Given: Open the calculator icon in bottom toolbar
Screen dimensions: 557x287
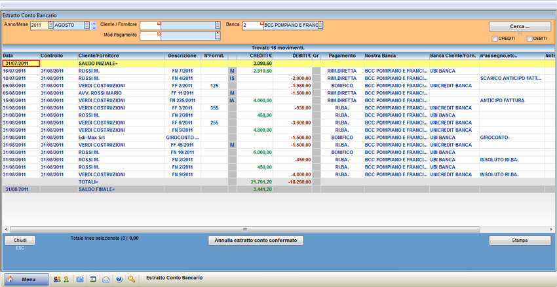Looking at the screenshot, I should (80, 279).
